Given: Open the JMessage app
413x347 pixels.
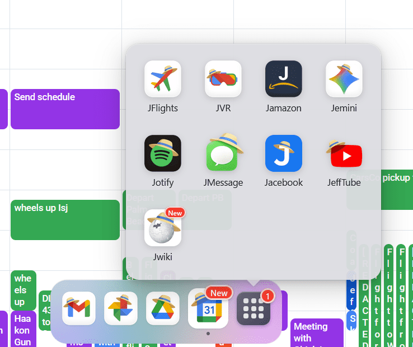Looking at the screenshot, I should pyautogui.click(x=223, y=153).
